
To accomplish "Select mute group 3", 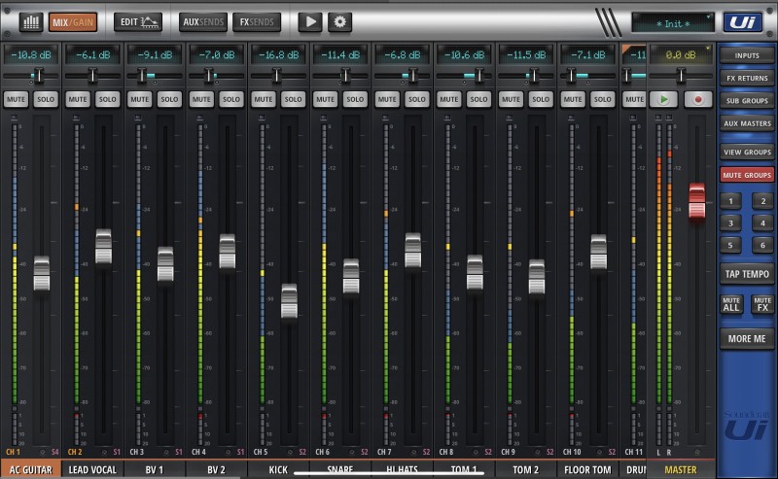I will click(x=731, y=222).
